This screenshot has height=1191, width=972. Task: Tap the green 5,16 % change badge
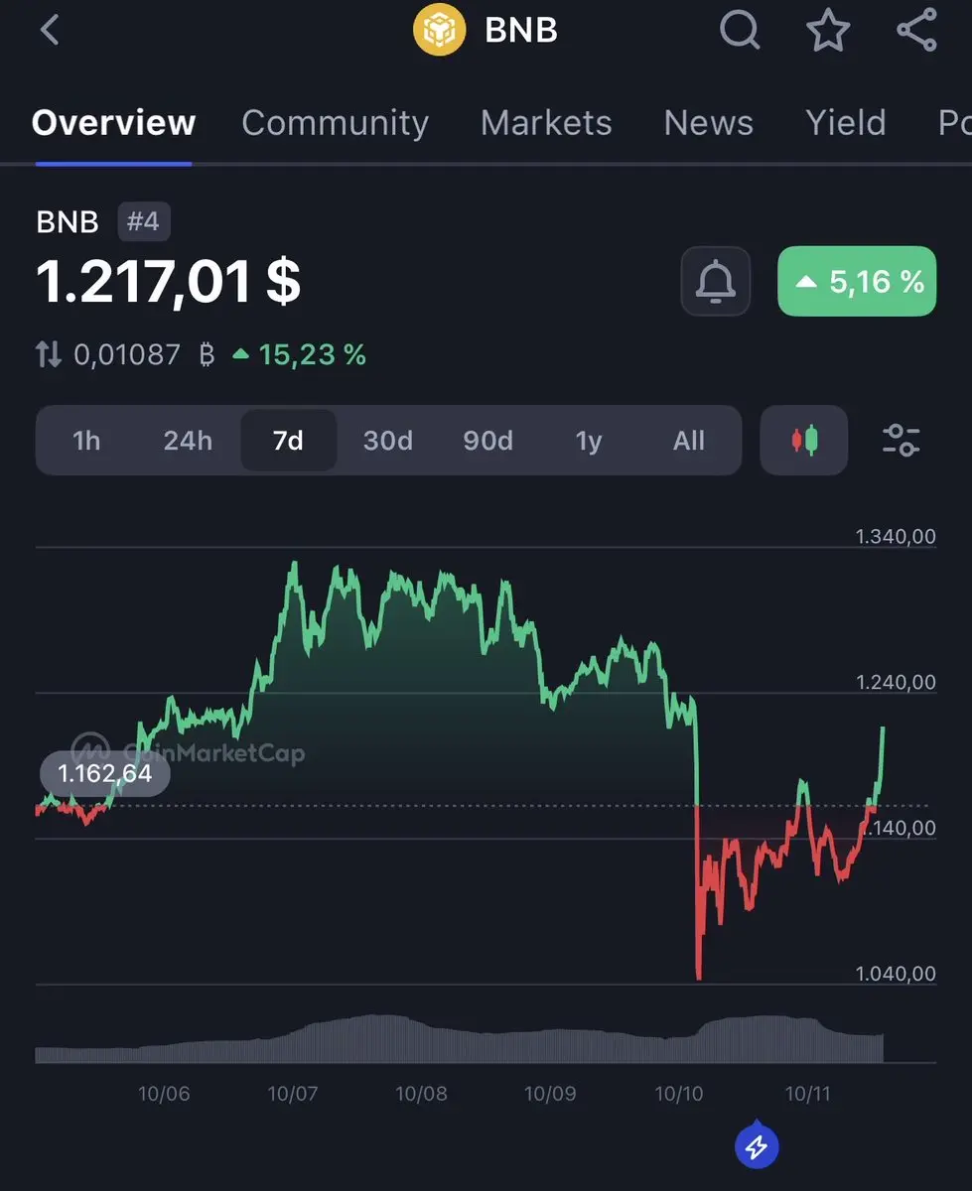click(x=857, y=281)
